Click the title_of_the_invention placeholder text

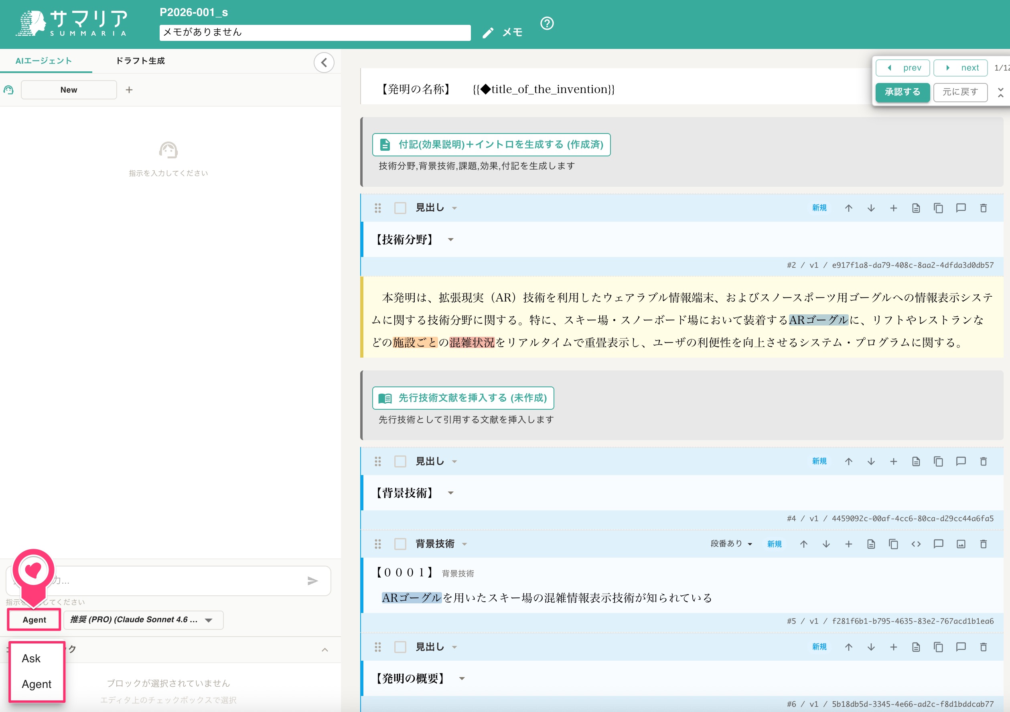(x=544, y=89)
